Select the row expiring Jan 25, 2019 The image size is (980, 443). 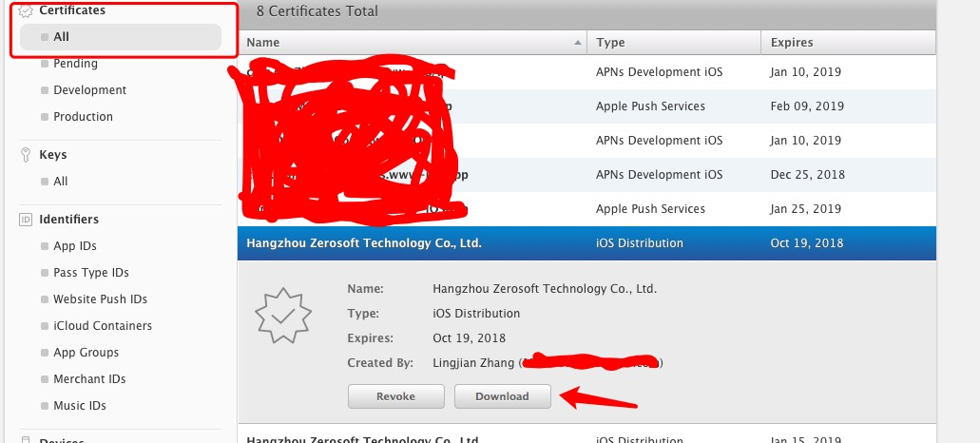(x=586, y=209)
